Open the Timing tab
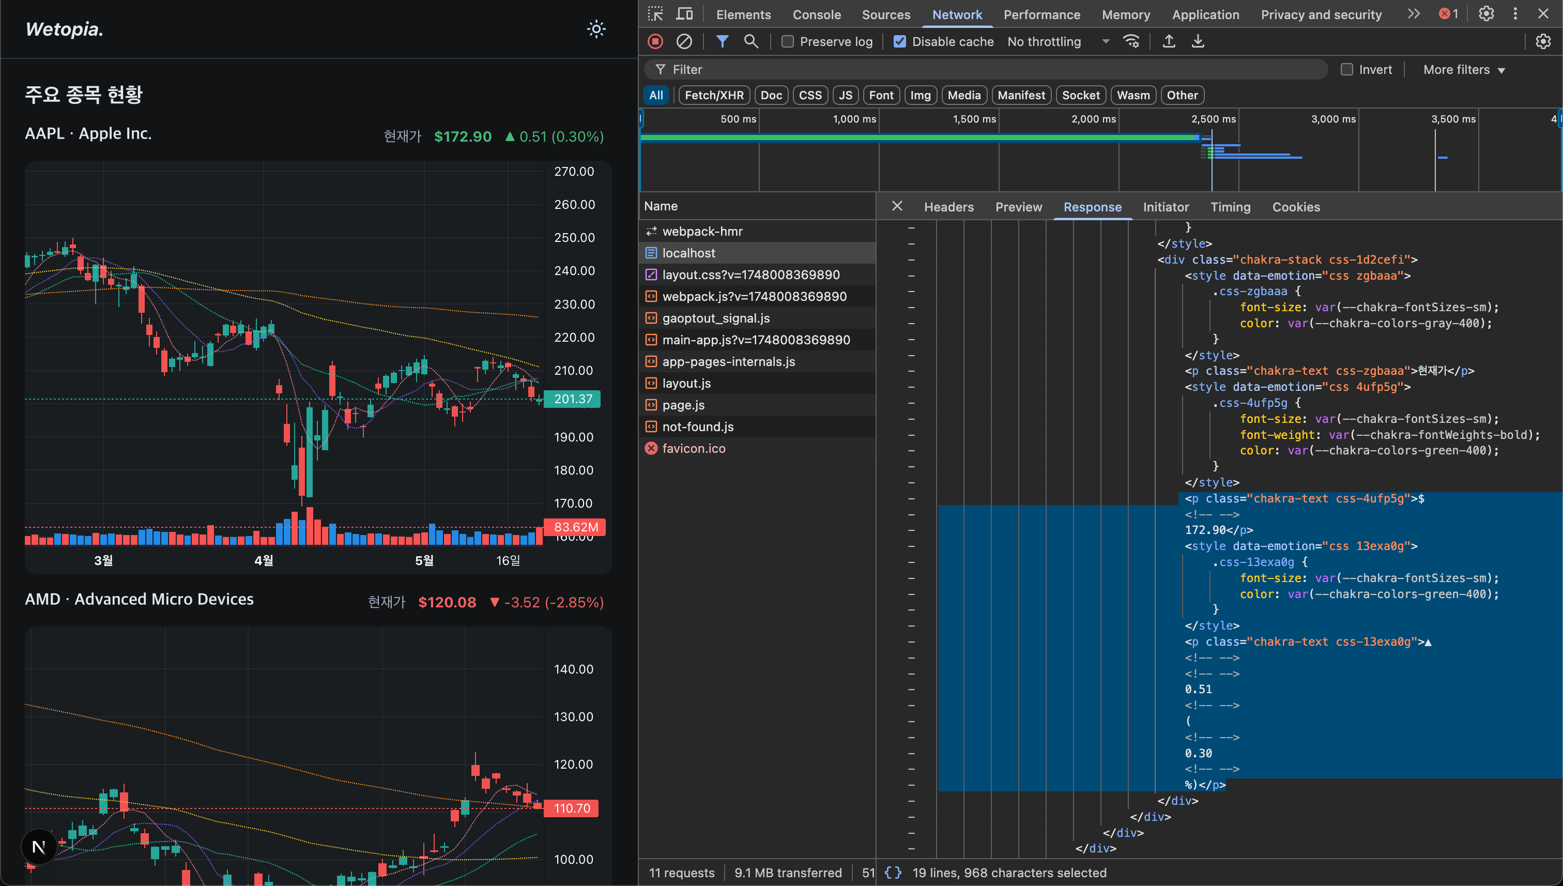1563x886 pixels. 1230,207
